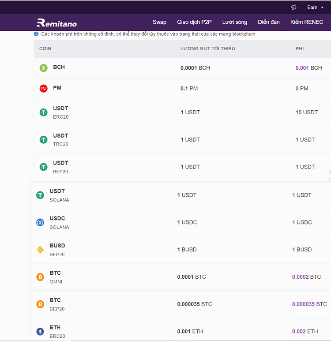
Task: Click the red PM coin icon
Action: tap(43, 89)
